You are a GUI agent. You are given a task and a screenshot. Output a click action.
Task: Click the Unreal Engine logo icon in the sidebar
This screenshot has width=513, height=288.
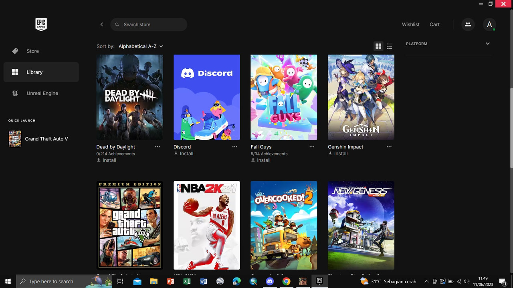[x=15, y=93]
